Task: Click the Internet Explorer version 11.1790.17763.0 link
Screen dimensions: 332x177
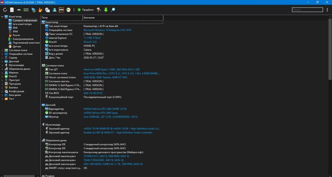Action: pyautogui.click(x=92, y=38)
